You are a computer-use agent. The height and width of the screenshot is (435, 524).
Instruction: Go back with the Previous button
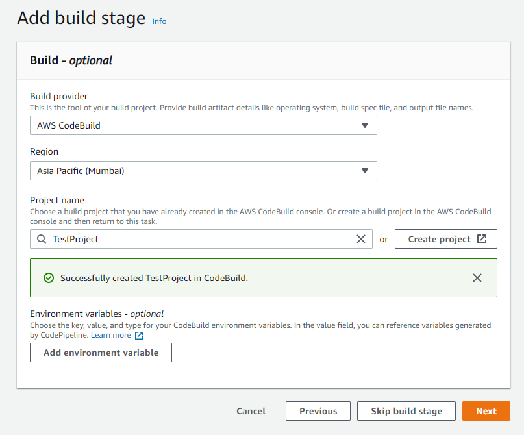[318, 411]
